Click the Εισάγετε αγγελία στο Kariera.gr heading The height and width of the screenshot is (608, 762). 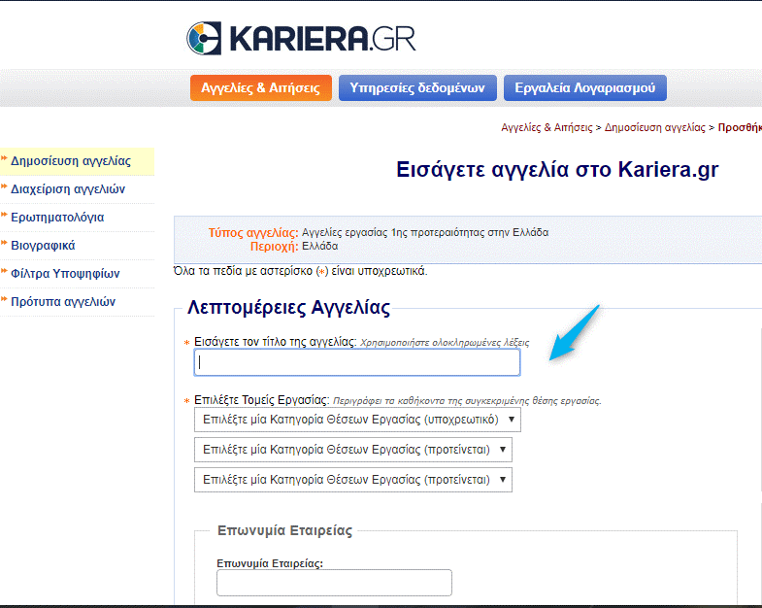(557, 169)
